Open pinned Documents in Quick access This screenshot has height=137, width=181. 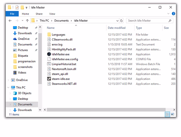click(25, 45)
